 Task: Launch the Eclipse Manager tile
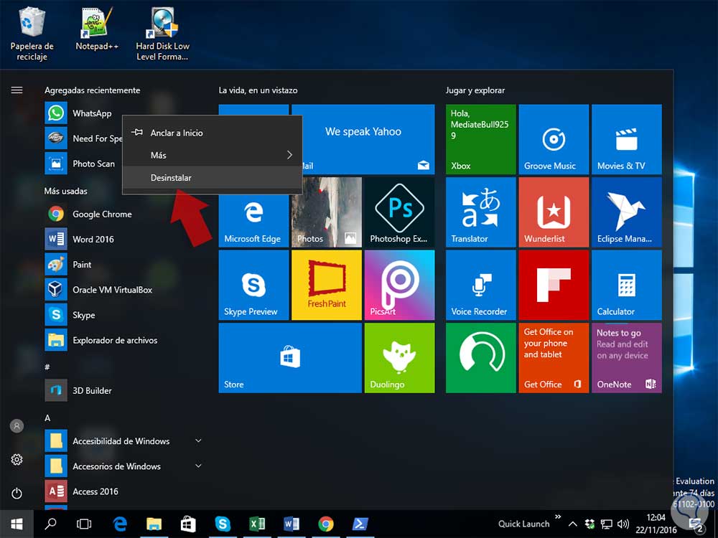(626, 212)
